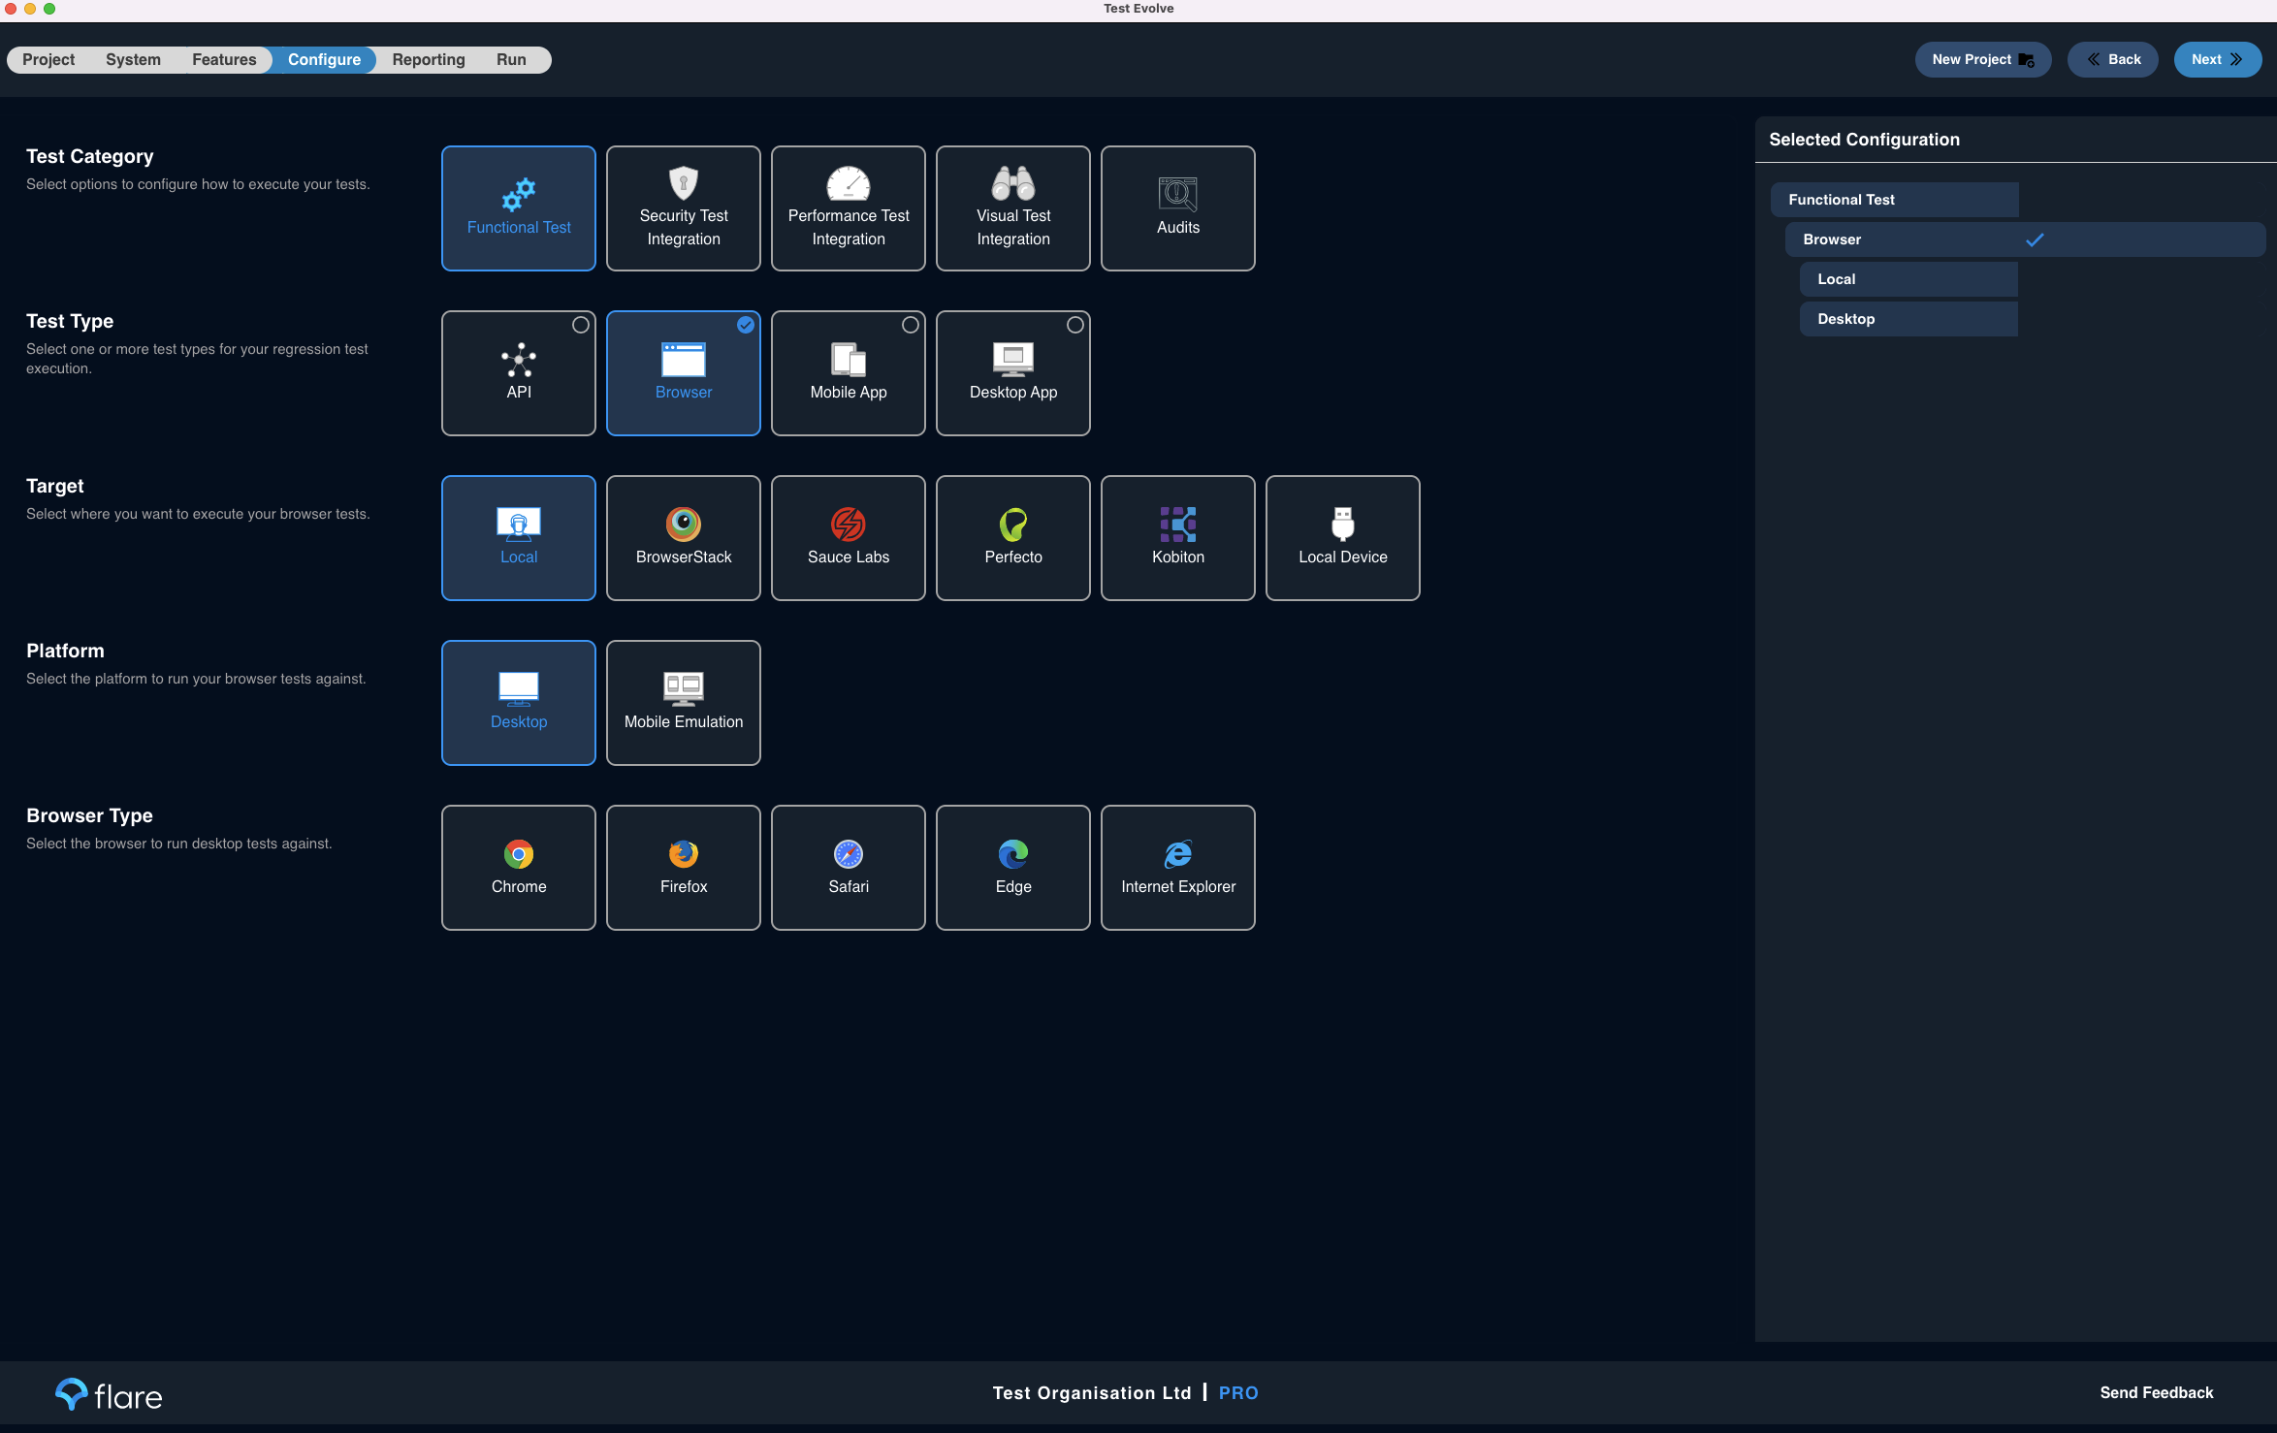
Task: Select the Mobile App test type radio button
Action: point(910,325)
